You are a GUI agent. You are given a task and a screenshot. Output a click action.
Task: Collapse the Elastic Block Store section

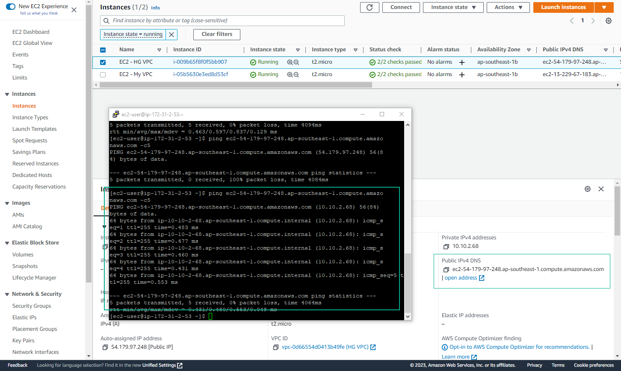pos(7,243)
